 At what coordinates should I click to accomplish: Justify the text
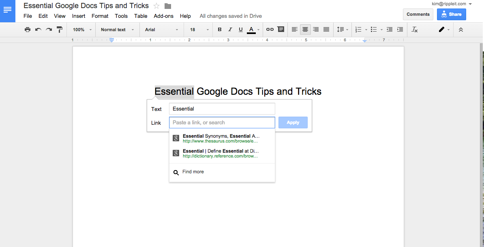(326, 30)
